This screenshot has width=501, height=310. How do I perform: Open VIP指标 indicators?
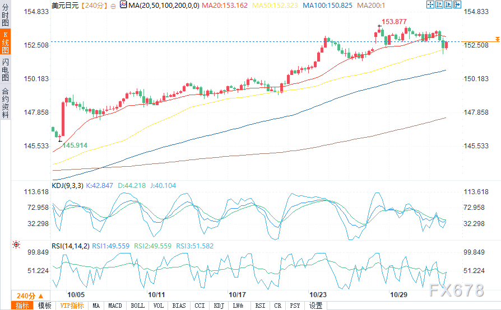pos(72,306)
